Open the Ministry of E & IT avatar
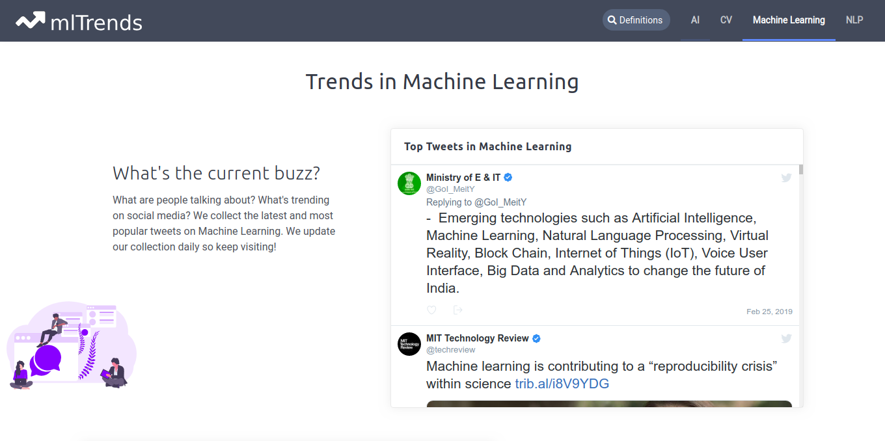 click(409, 183)
